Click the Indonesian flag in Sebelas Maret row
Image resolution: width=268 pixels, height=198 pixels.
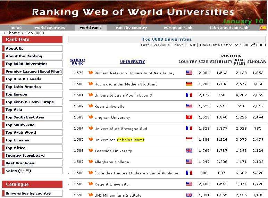pyautogui.click(x=189, y=139)
